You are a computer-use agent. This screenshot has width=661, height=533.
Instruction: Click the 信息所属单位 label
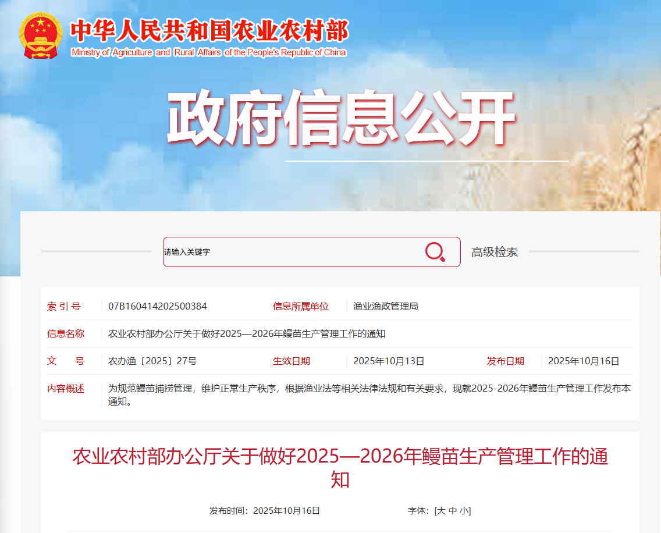click(x=301, y=306)
